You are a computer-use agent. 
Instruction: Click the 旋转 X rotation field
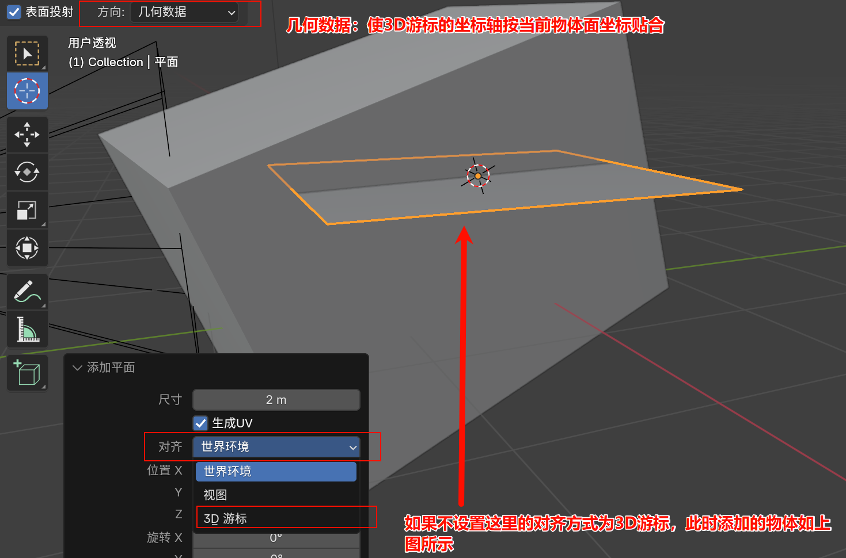point(276,537)
